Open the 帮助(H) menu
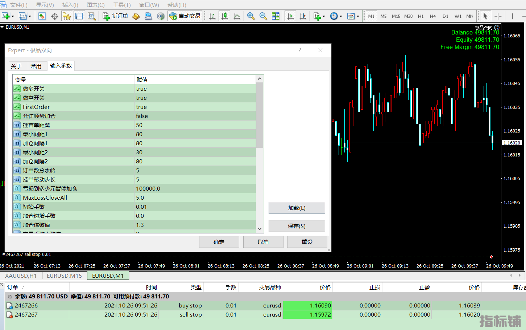The width and height of the screenshot is (526, 330). pyautogui.click(x=177, y=5)
